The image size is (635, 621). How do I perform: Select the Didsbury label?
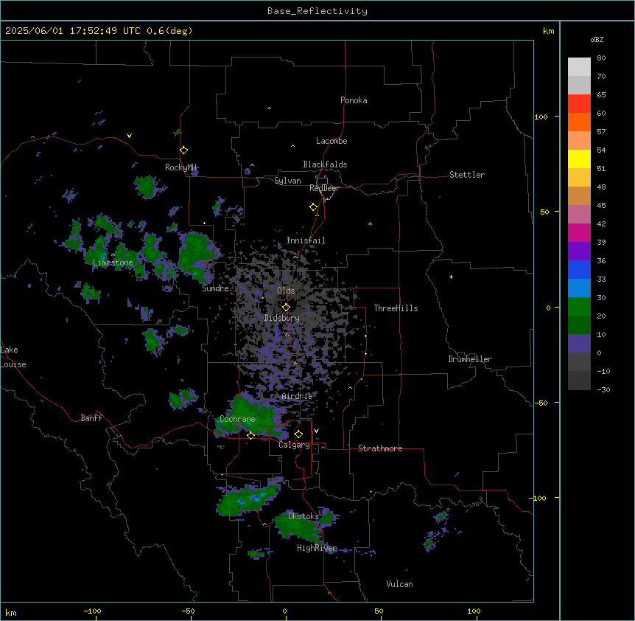point(282,318)
